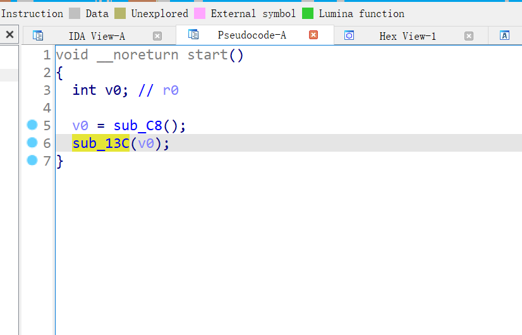Toggle the breakpoint dot on line 6

(32, 143)
